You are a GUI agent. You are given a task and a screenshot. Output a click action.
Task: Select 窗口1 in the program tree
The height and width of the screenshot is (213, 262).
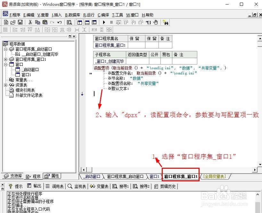(26, 75)
